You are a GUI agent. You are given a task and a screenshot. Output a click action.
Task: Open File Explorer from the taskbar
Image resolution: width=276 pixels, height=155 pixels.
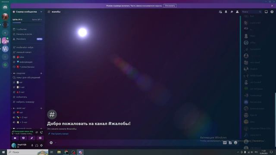(x=59, y=152)
